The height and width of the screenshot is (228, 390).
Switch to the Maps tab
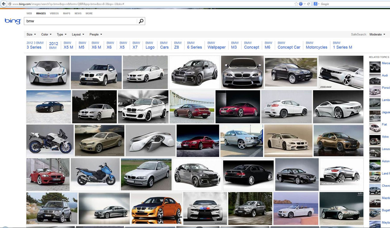(x=66, y=13)
